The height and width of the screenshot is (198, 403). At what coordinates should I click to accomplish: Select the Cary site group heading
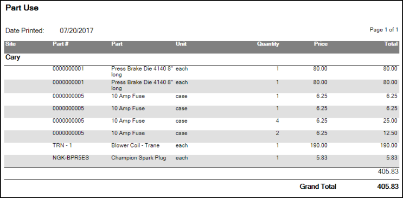pyautogui.click(x=12, y=58)
